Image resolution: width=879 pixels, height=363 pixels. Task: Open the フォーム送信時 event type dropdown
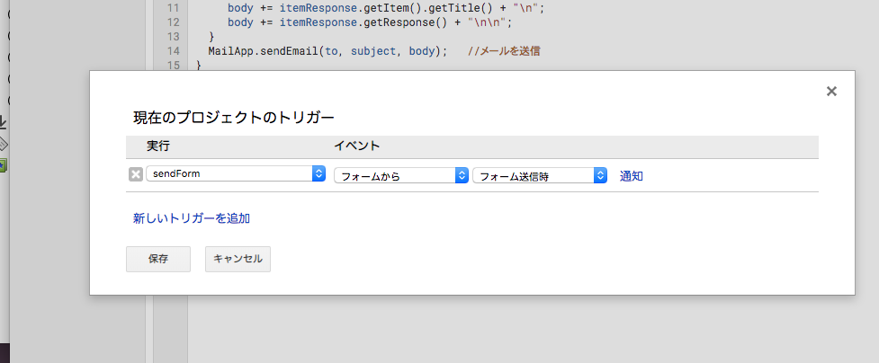pos(540,176)
